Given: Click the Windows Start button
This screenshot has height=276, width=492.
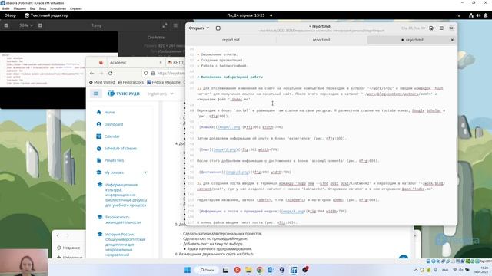Looking at the screenshot, I should [188, 270].
